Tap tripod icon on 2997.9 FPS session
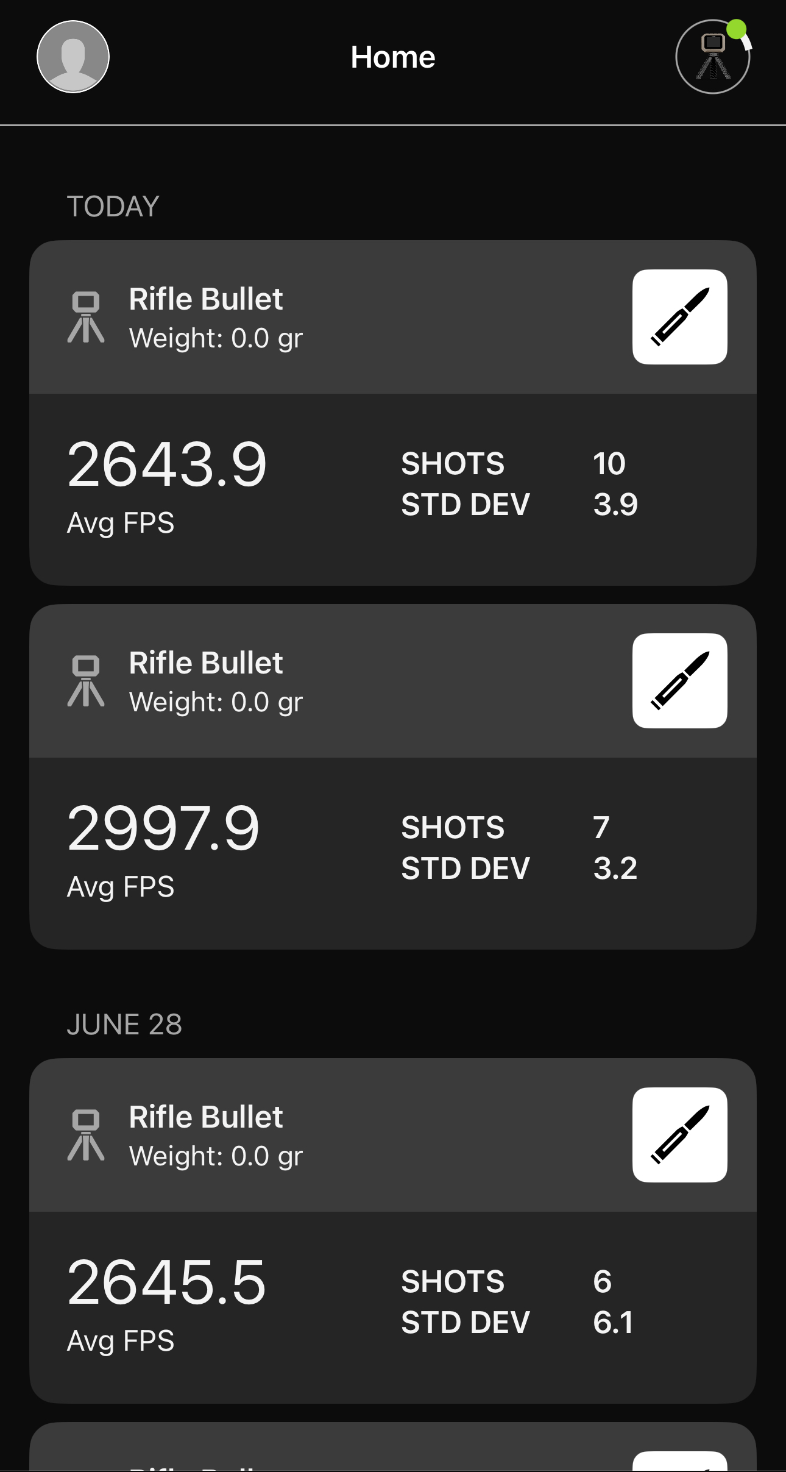Screen dimensions: 786x1472 86,681
